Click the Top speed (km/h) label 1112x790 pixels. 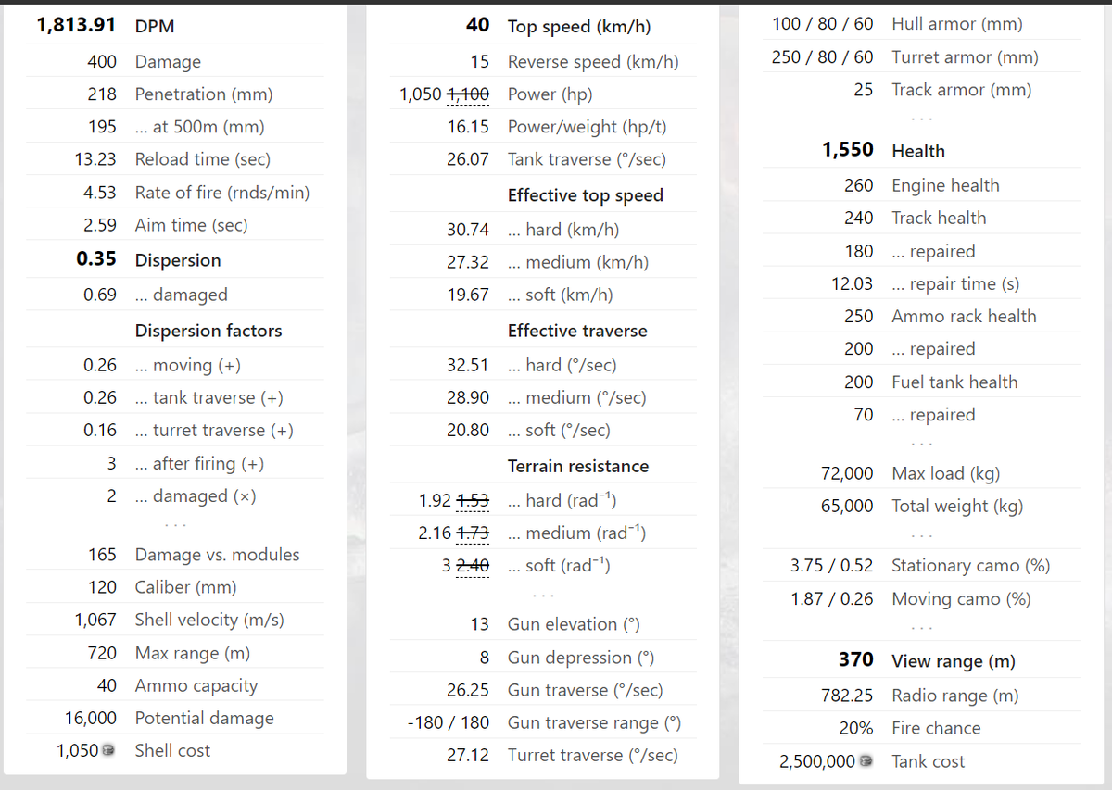(578, 27)
